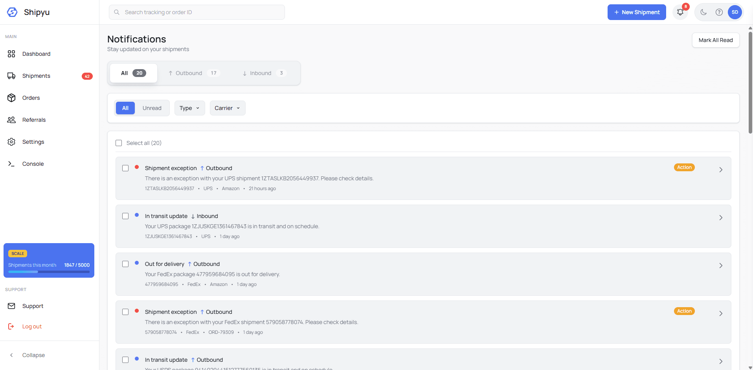Select the Dashboard icon in sidebar
The image size is (753, 370).
click(x=11, y=54)
